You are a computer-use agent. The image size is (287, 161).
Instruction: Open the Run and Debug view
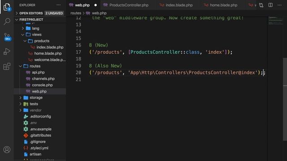pos(7,51)
